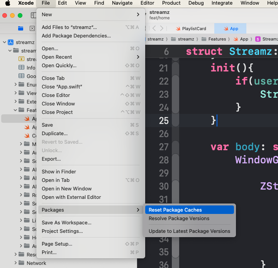Click line number 25 in gutter

click(164, 120)
